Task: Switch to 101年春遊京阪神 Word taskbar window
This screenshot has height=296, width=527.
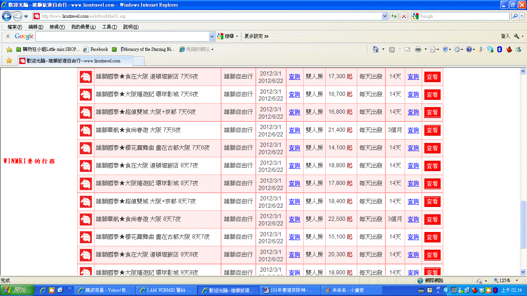Action: (291, 290)
